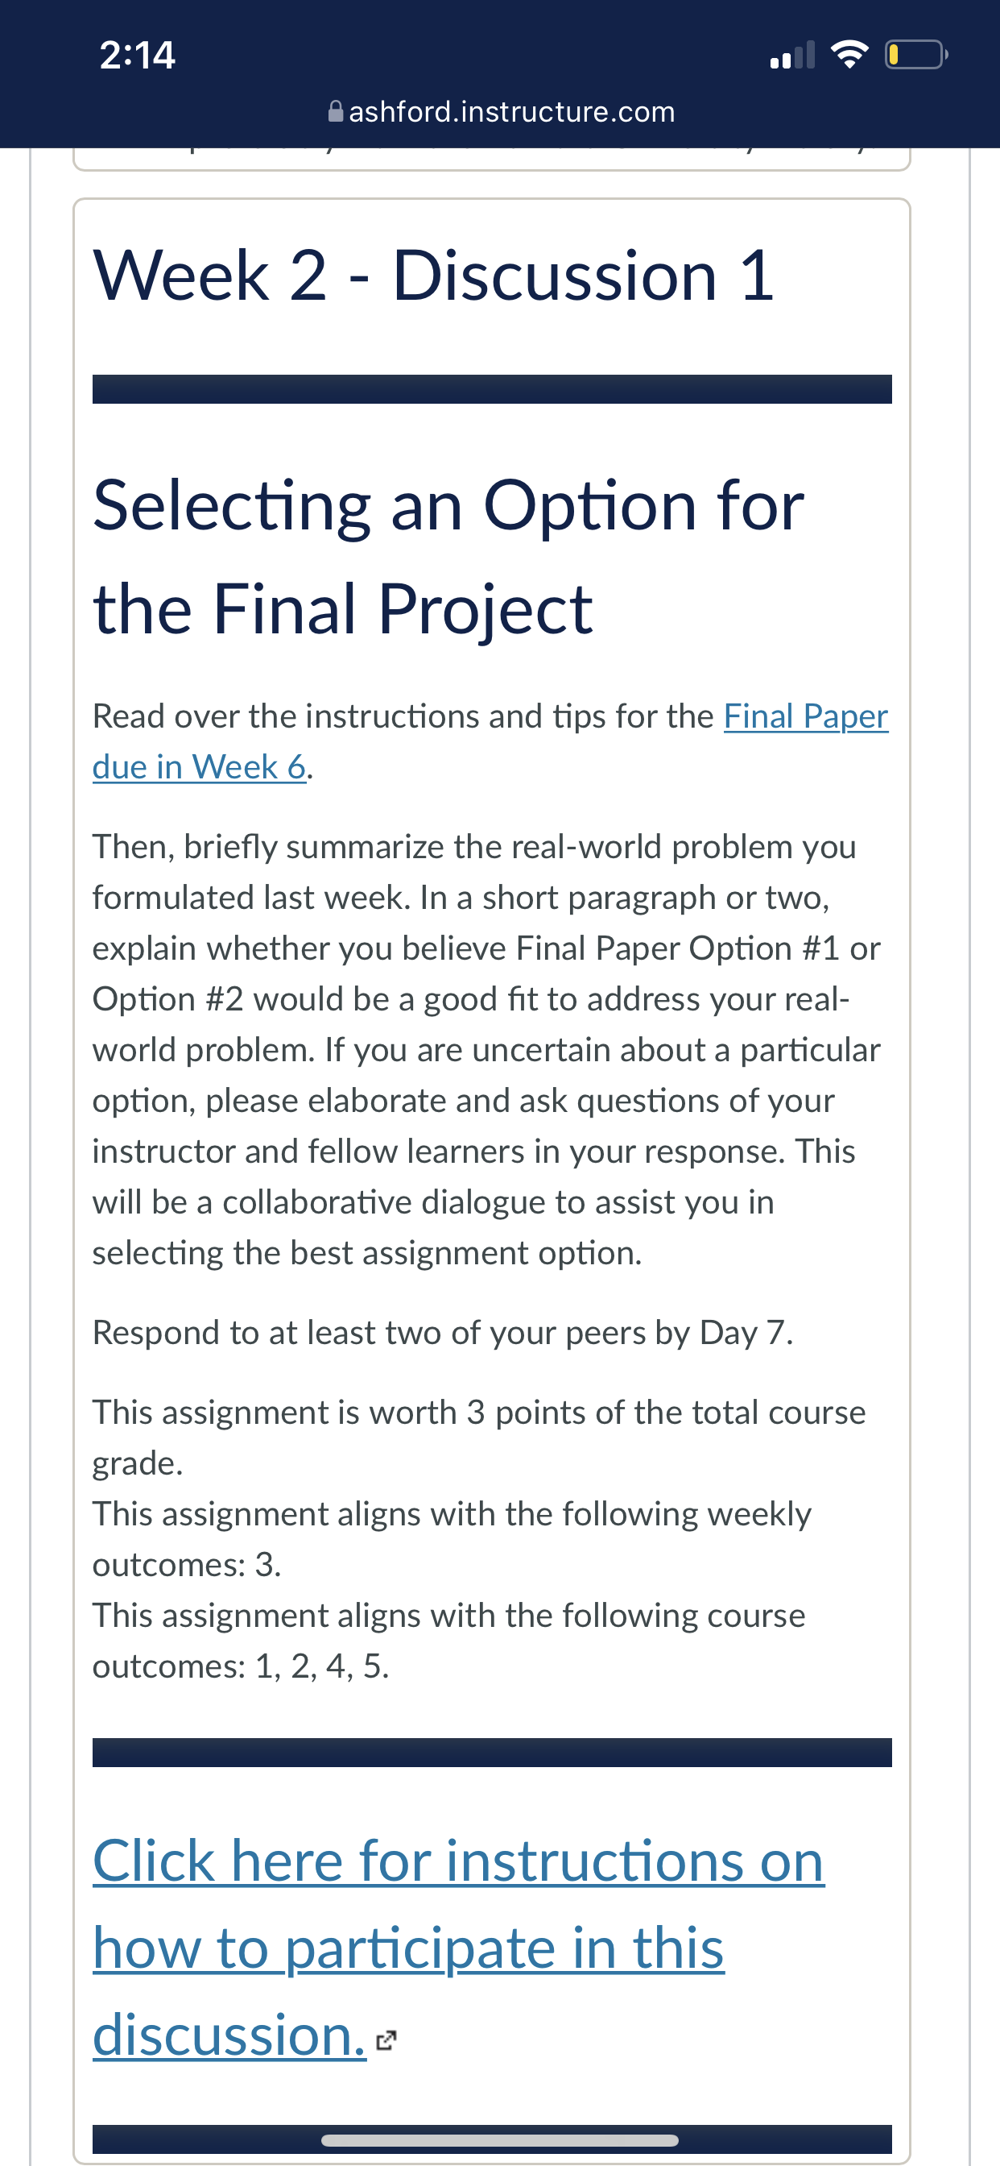Image resolution: width=1000 pixels, height=2166 pixels.
Task: Tap the lock icon beside ashford.instructure.com
Action: (x=335, y=111)
